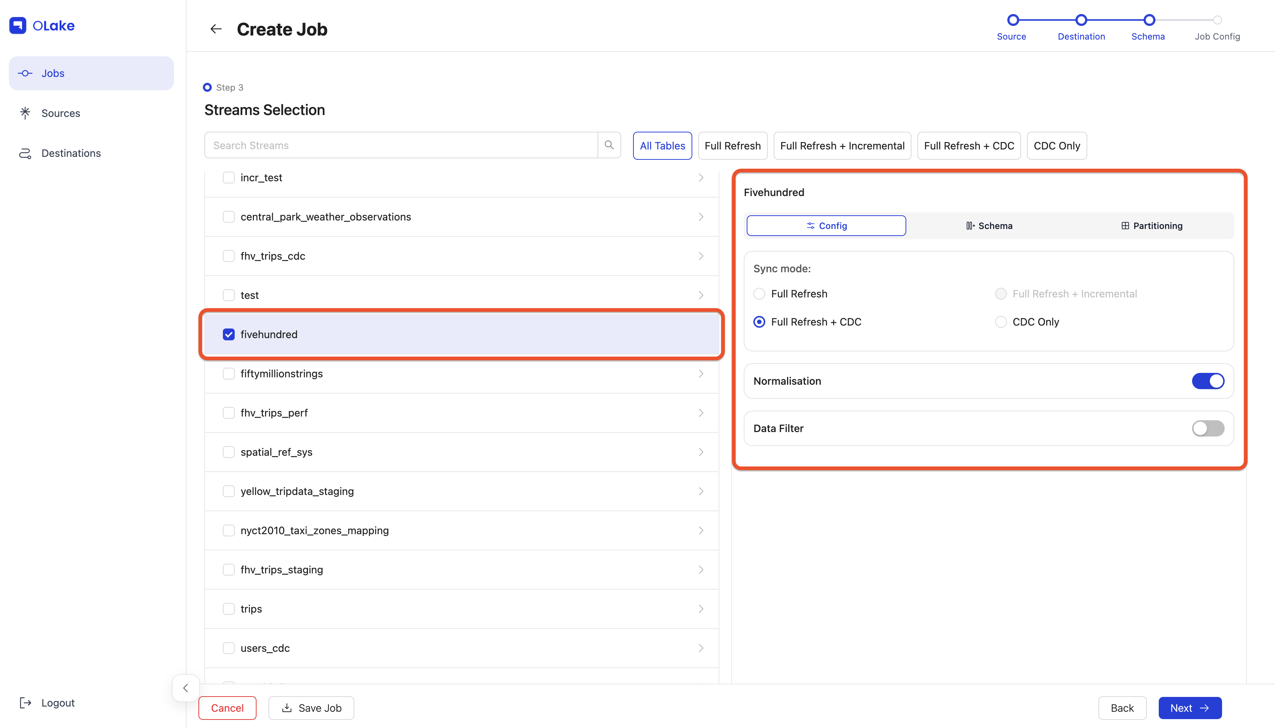Expand the spatial_ref_sys chevron
Image resolution: width=1275 pixels, height=728 pixels.
click(x=700, y=452)
